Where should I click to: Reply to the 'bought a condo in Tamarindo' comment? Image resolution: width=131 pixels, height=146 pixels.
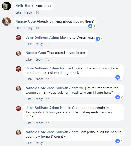tap(39, 123)
